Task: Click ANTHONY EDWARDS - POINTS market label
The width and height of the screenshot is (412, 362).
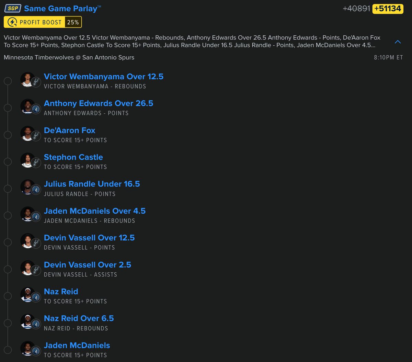Action: 86,113
